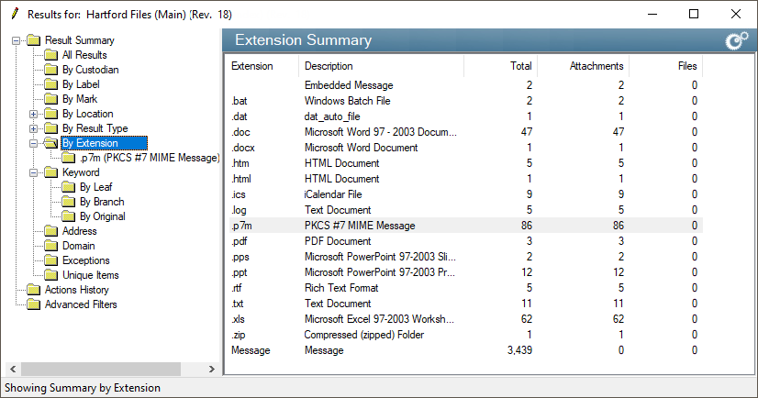Image resolution: width=758 pixels, height=398 pixels.
Task: Collapse the By Extension tree node
Action: pyautogui.click(x=34, y=143)
